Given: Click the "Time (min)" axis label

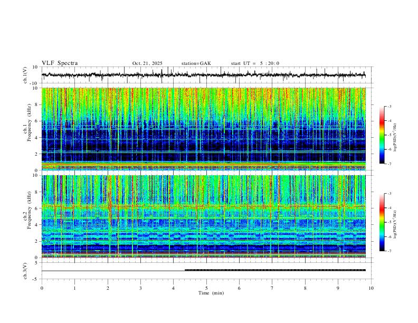Looking at the screenshot, I should (x=211, y=293).
